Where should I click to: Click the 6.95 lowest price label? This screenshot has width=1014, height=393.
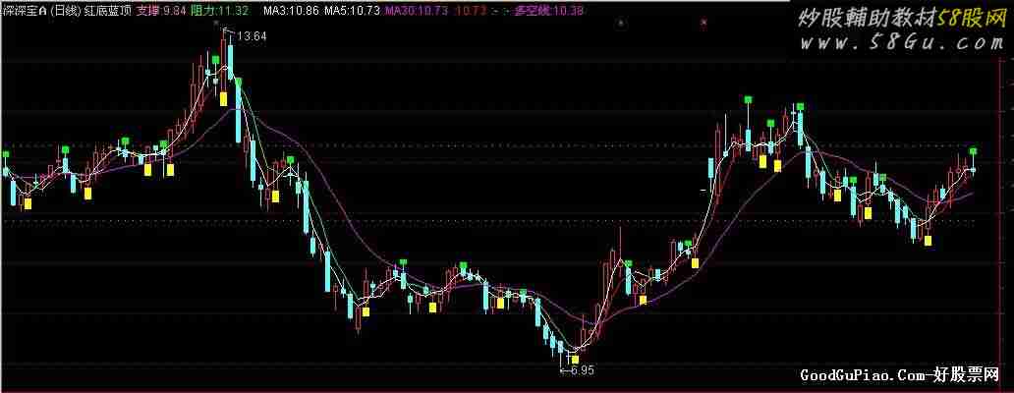click(x=582, y=371)
